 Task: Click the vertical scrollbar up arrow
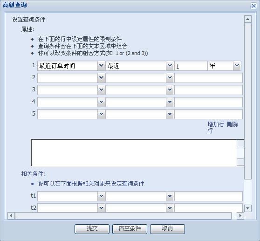[x=248, y=19]
